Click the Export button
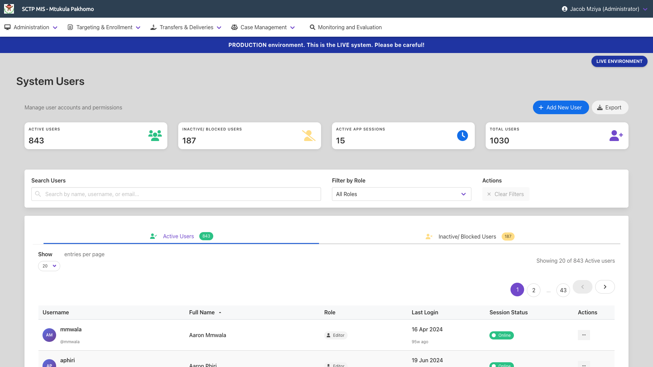 tap(609, 107)
